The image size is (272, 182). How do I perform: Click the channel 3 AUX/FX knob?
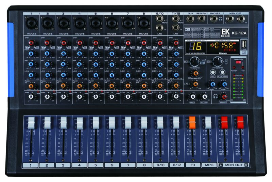point(63,86)
